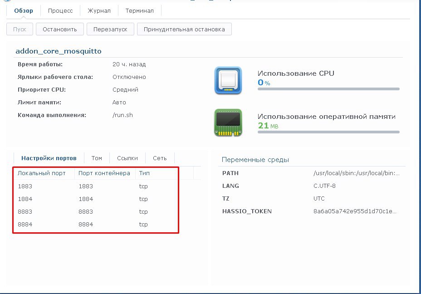Click the UTC value
Image resolution: width=421 pixels, height=294 pixels.
[319, 198]
